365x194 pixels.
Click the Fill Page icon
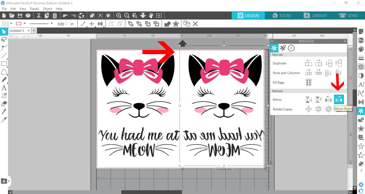[309, 82]
